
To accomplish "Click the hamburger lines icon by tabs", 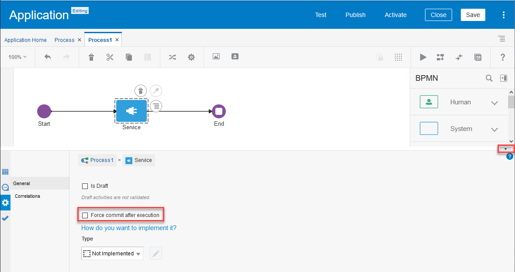I will tap(502, 39).
